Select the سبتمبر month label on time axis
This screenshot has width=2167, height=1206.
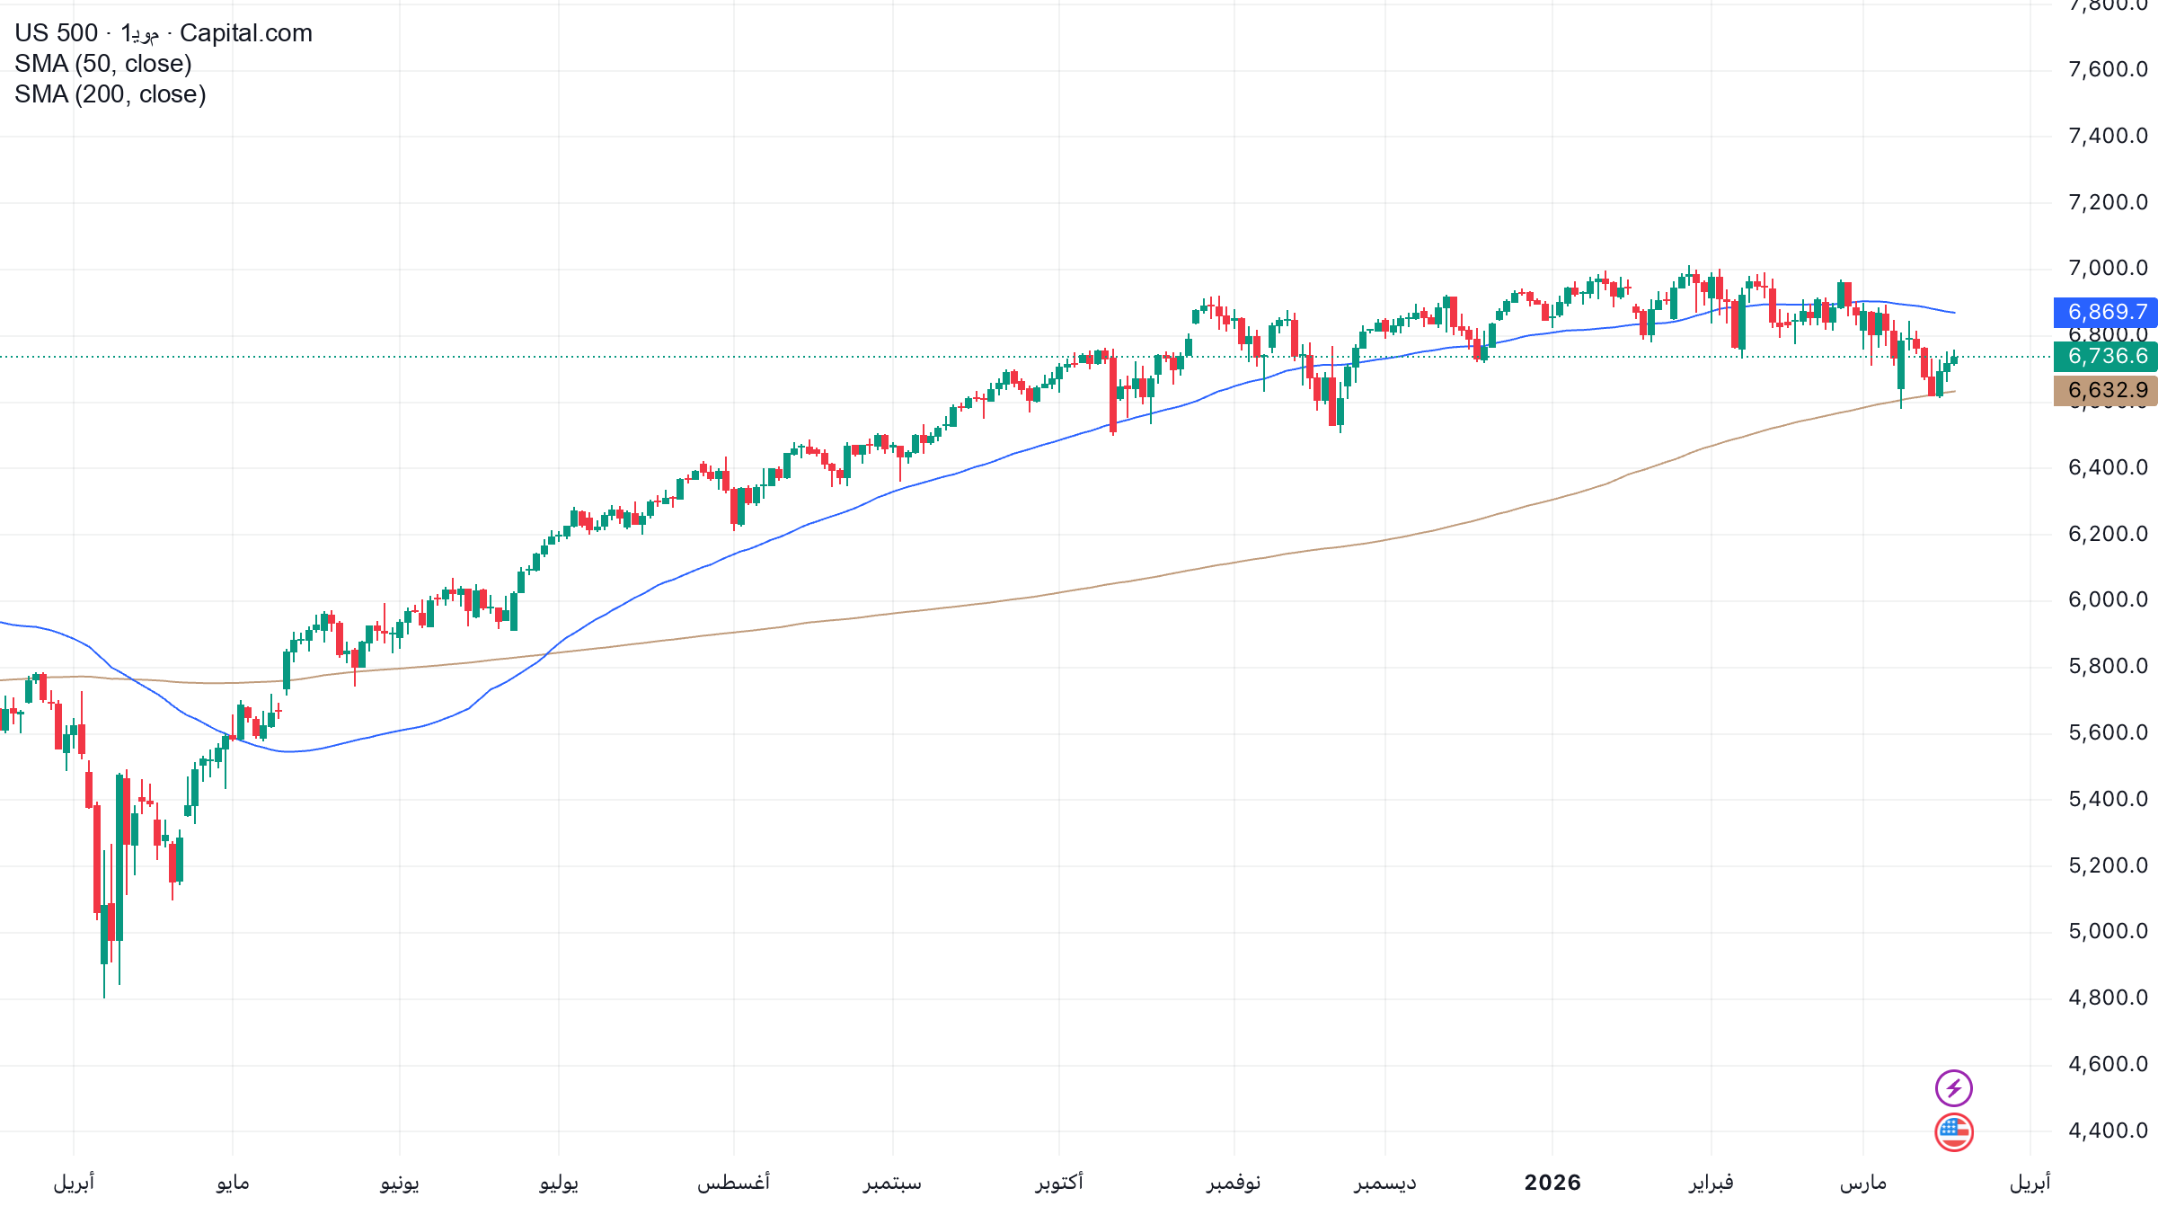pos(892,1182)
